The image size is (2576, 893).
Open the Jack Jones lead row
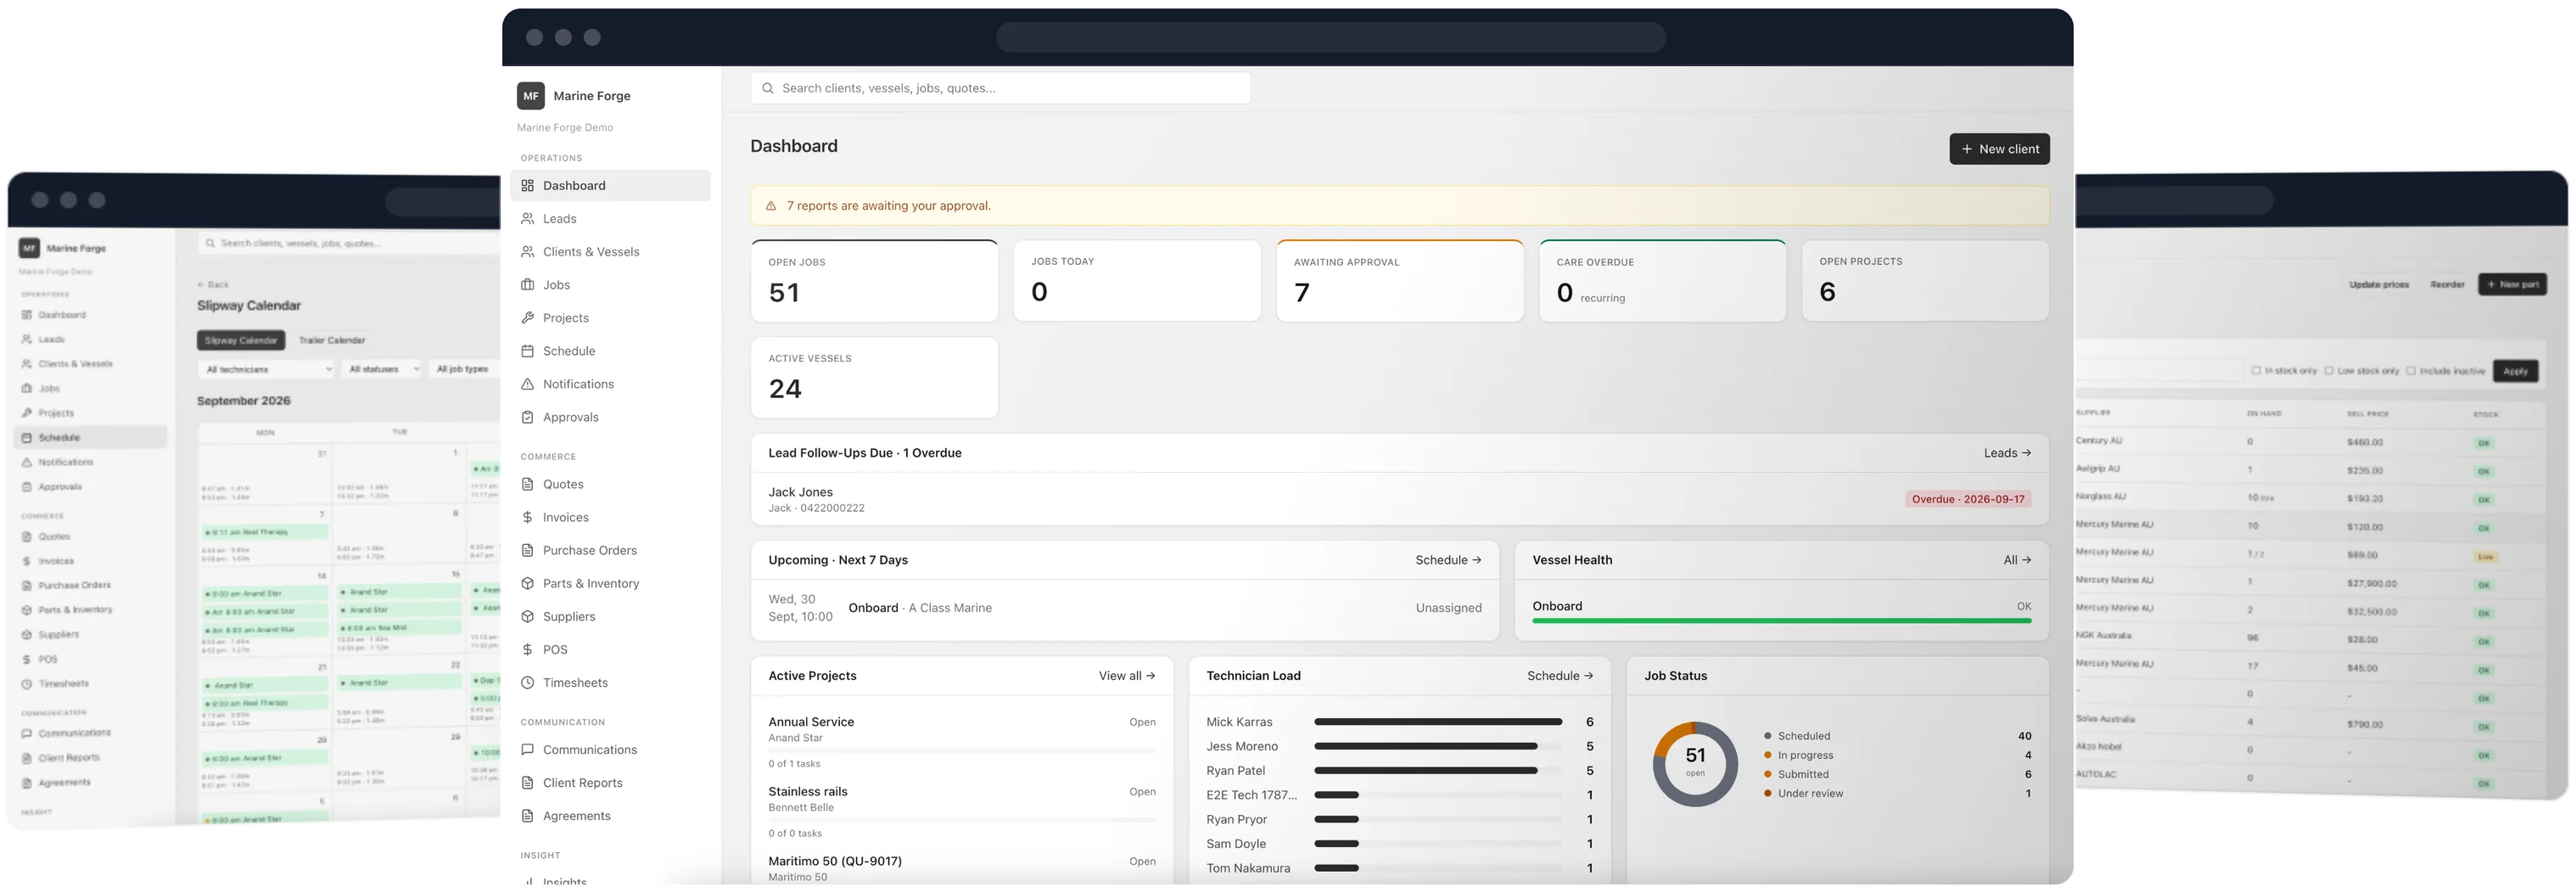point(1399,499)
